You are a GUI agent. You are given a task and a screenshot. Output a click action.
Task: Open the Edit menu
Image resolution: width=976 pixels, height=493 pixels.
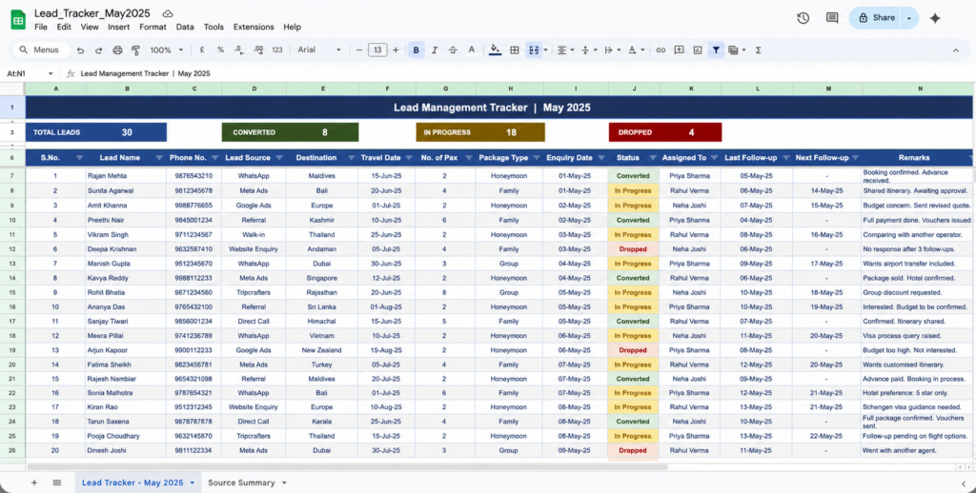pos(64,28)
